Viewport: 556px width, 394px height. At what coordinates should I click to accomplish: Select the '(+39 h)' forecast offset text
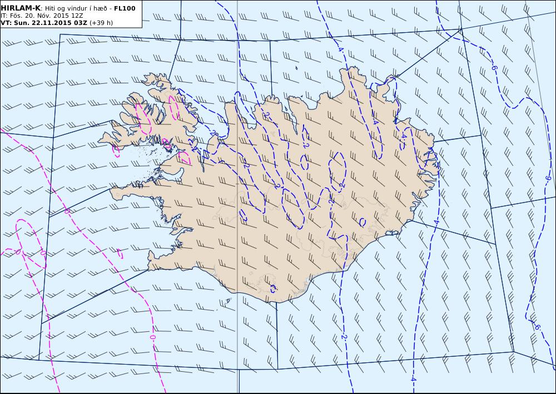(101, 23)
